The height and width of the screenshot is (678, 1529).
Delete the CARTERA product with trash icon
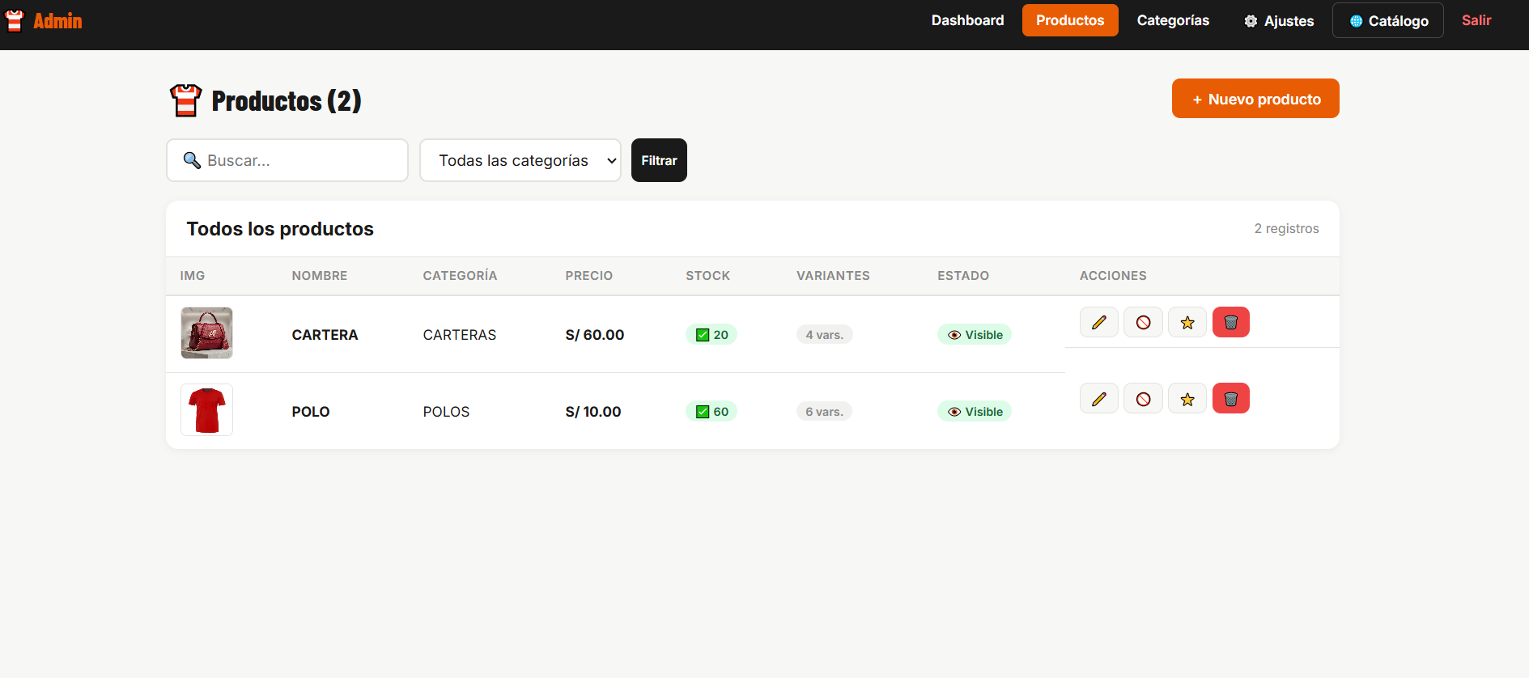coord(1230,322)
